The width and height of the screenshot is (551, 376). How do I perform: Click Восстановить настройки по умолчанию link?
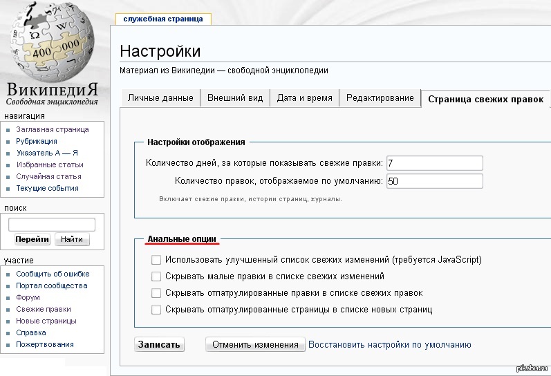[x=390, y=344]
